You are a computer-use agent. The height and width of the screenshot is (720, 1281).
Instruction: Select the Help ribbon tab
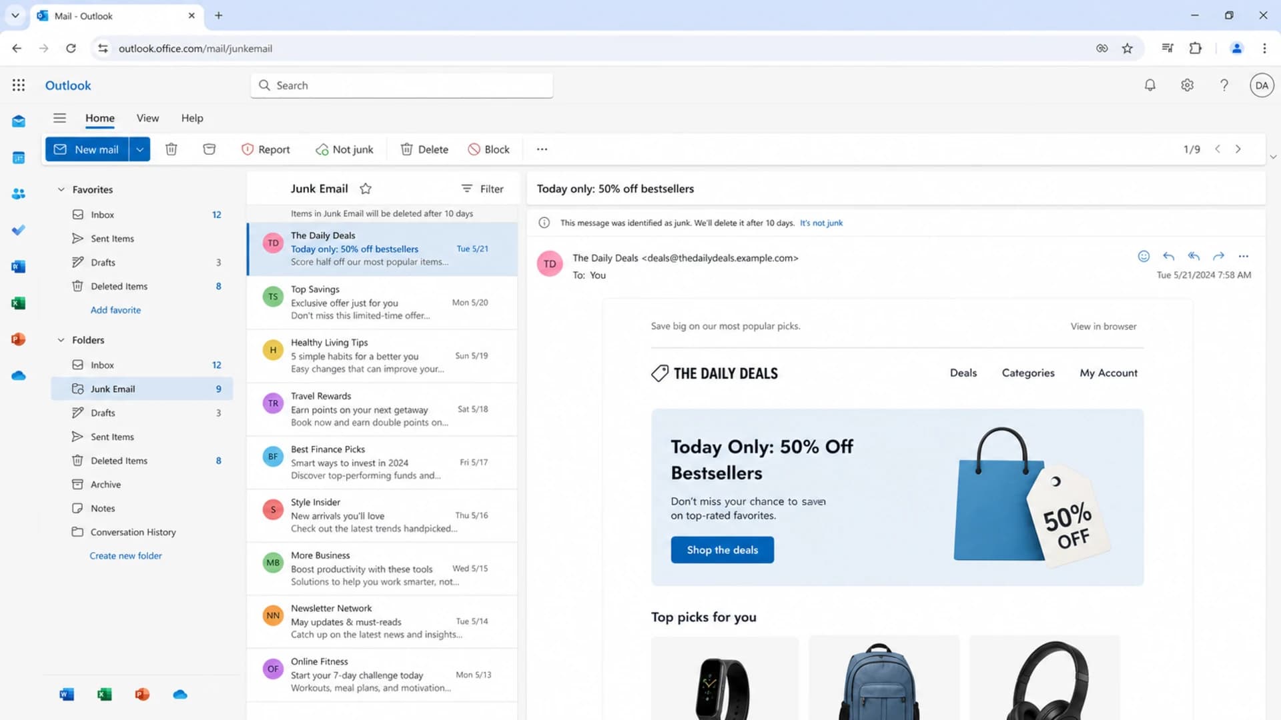click(x=192, y=118)
